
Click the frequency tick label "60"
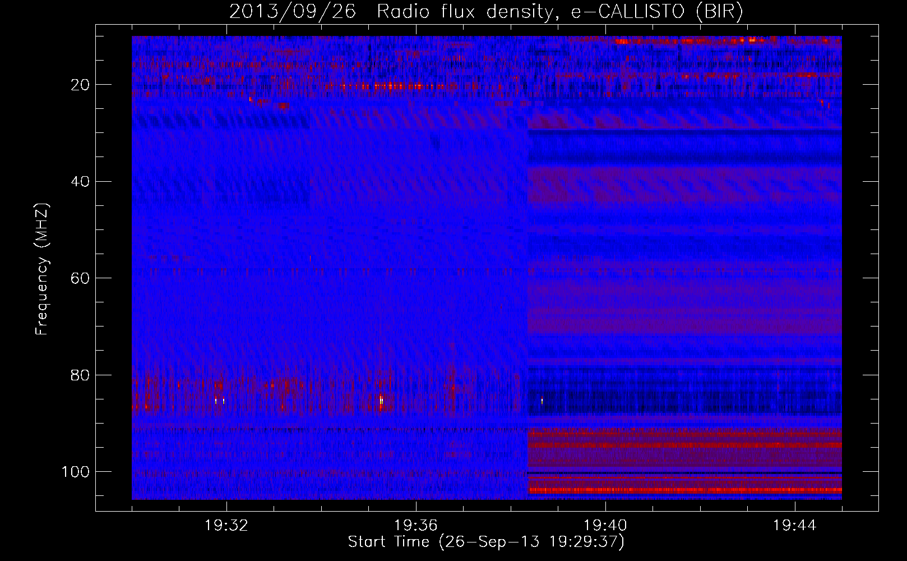(80, 278)
